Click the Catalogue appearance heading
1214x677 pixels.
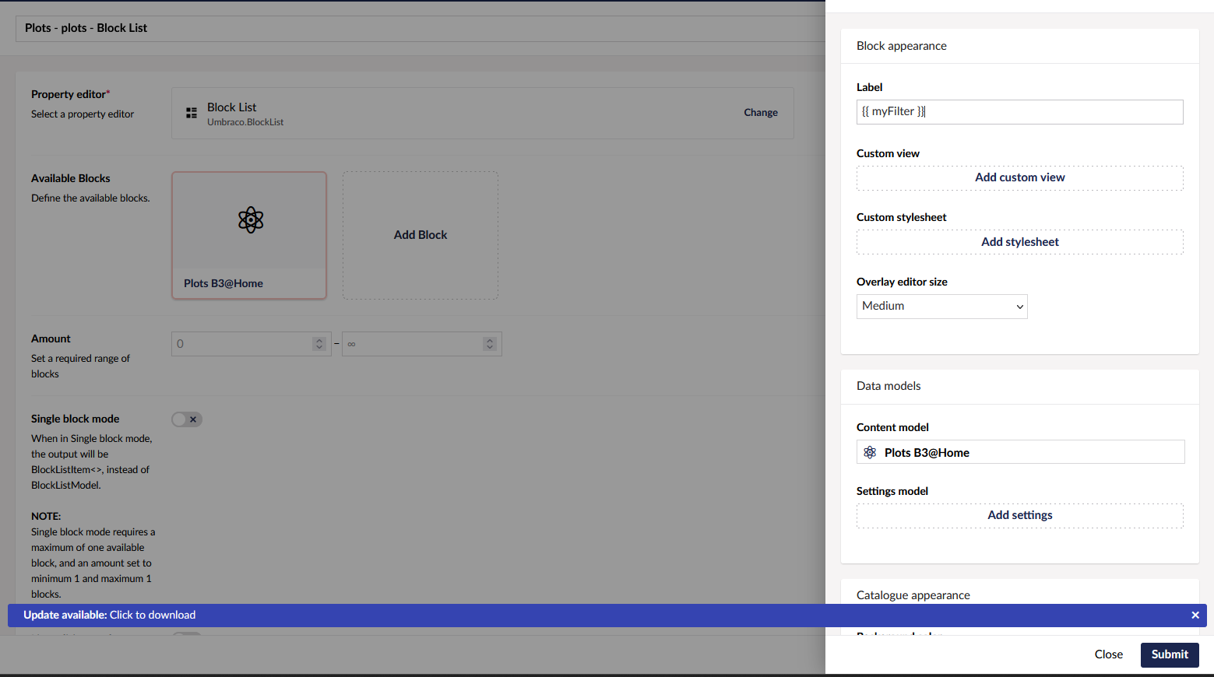click(913, 595)
